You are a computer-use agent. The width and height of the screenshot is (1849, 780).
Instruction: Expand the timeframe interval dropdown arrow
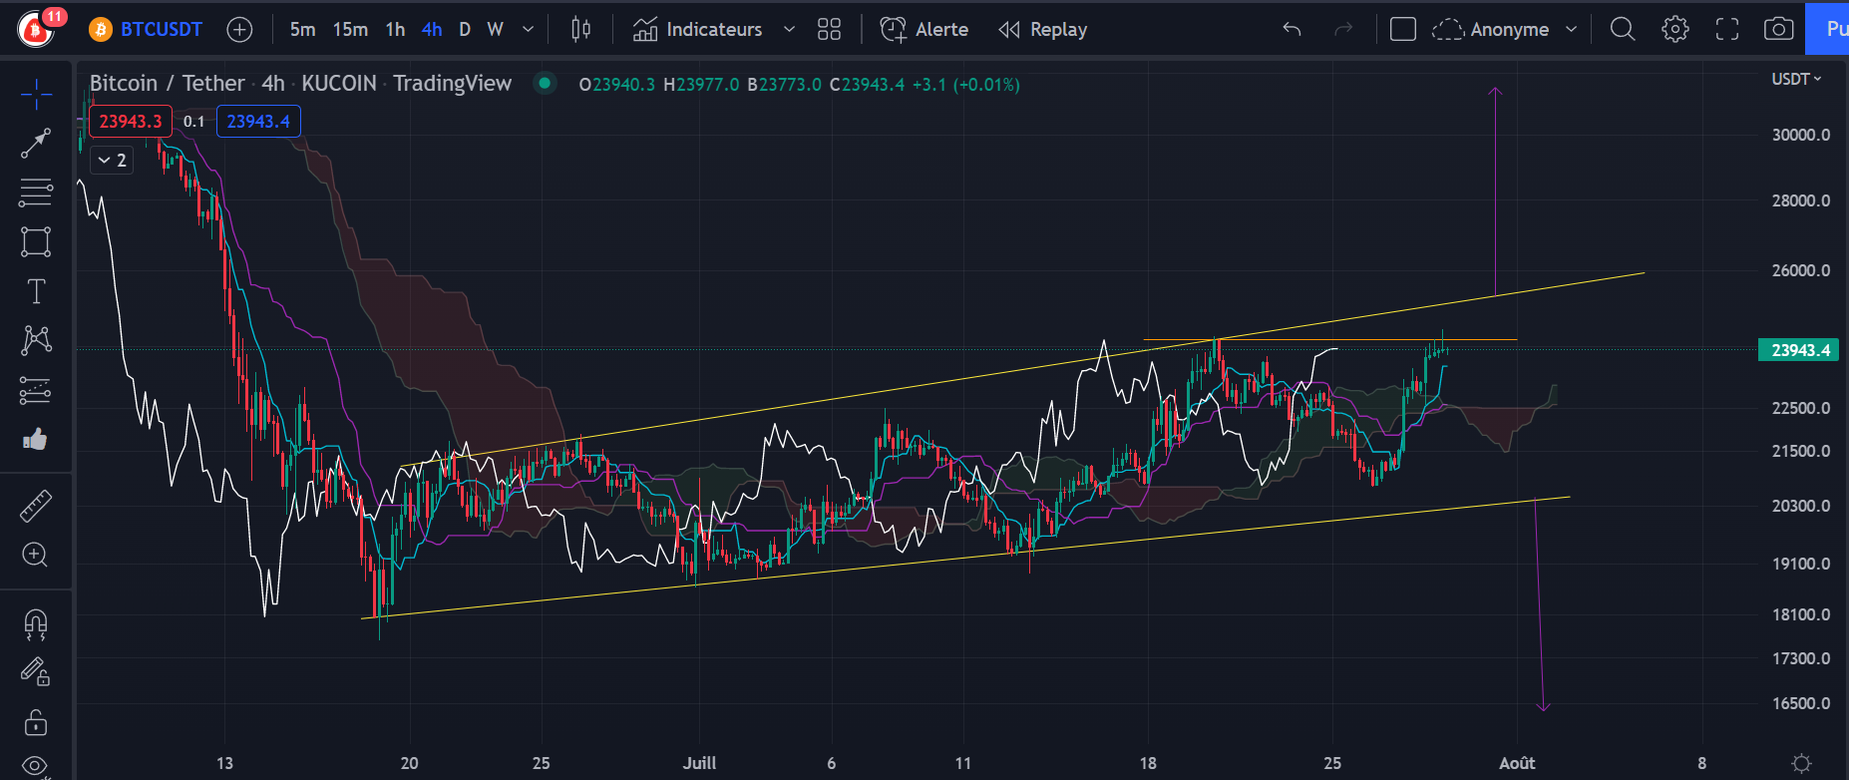click(529, 30)
